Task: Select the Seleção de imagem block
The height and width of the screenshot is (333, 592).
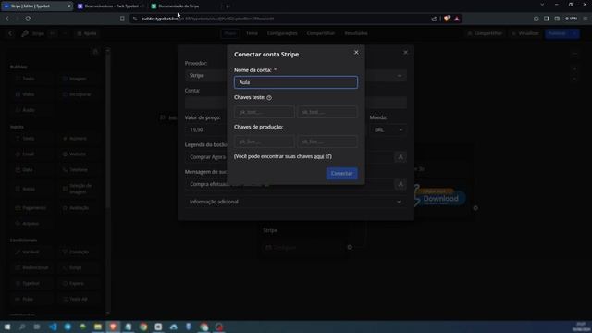Action: (78, 189)
